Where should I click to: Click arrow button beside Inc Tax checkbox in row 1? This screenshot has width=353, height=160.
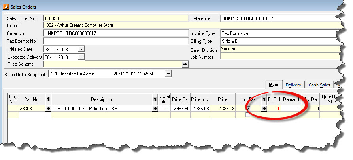(264, 109)
